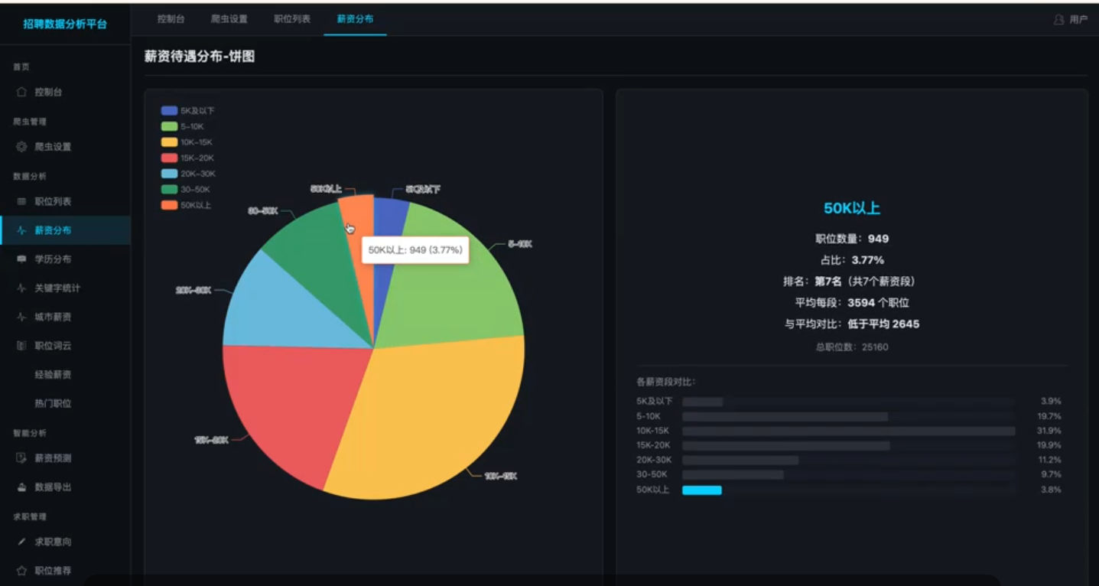Click the 职位推荐 star icon in sidebar

[21, 571]
